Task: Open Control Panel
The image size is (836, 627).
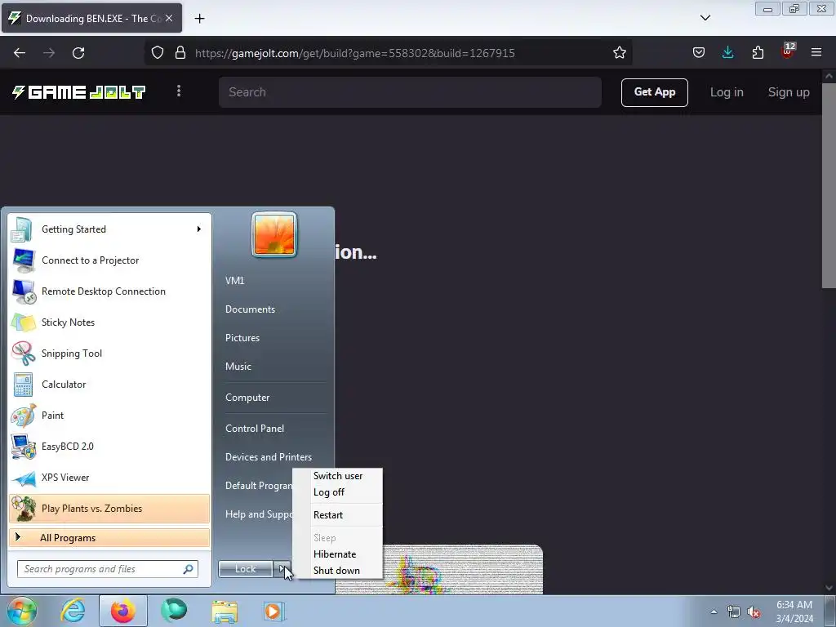Action: click(255, 429)
